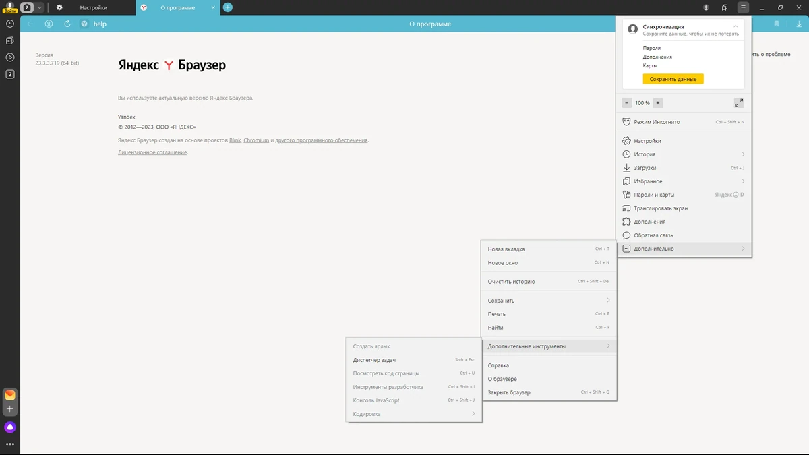Viewport: 809px width, 455px height.
Task: Open Консоль JavaScript
Action: [x=414, y=400]
